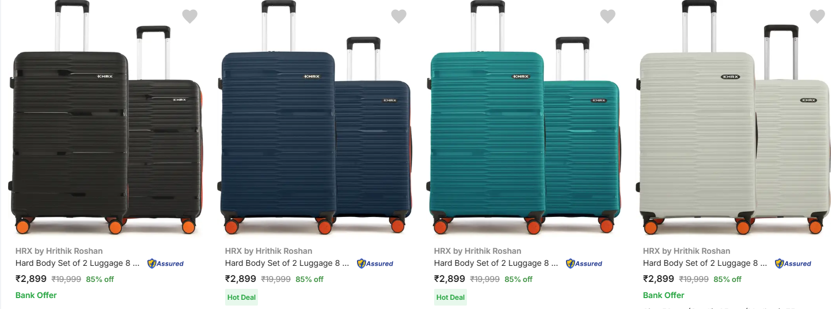Wishlist the black luggage set with heart
The image size is (836, 309).
(190, 17)
